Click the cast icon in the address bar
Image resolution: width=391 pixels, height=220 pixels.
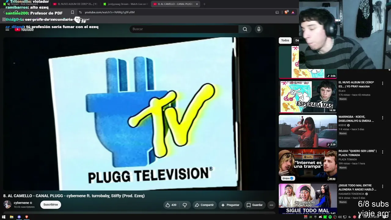point(277,12)
